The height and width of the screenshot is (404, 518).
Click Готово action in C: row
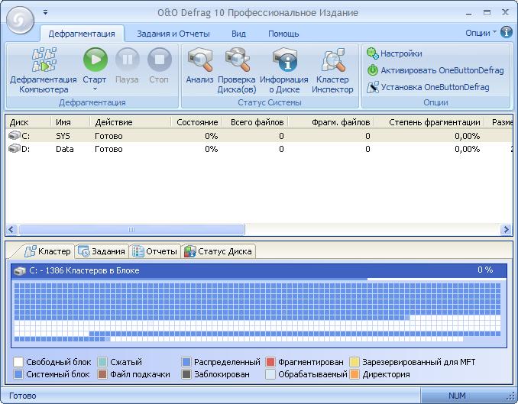tap(108, 136)
